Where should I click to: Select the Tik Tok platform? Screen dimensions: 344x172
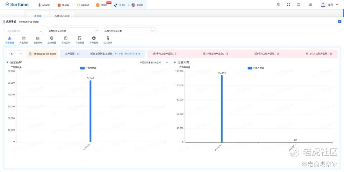click(x=119, y=5)
